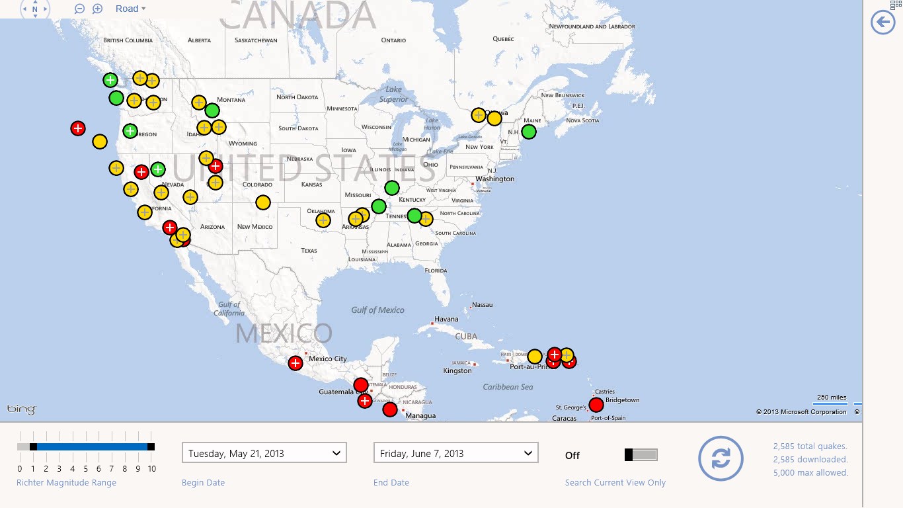Open the Road map style dropdown

tap(130, 9)
